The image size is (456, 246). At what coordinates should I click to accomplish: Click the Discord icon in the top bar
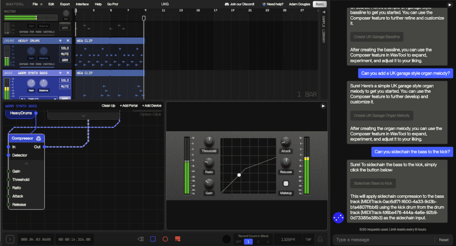[226, 4]
